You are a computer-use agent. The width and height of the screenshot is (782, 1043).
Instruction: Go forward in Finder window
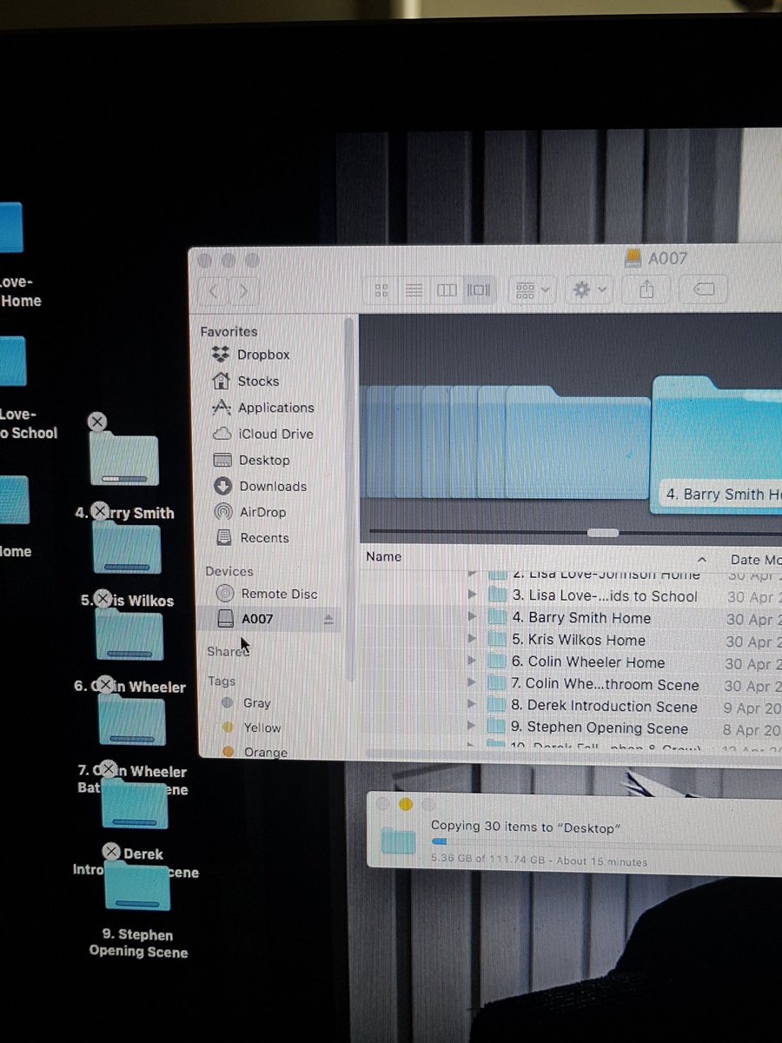coord(244,289)
